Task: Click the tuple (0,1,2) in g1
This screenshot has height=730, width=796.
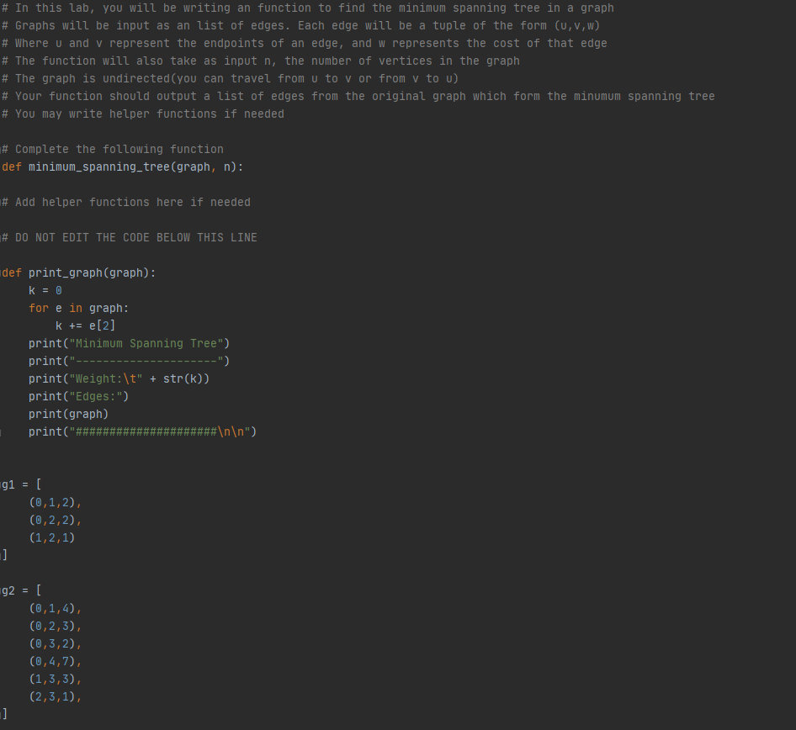Action: pos(53,502)
